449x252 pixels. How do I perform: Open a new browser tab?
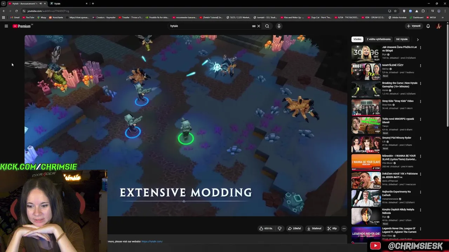pyautogui.click(x=93, y=3)
